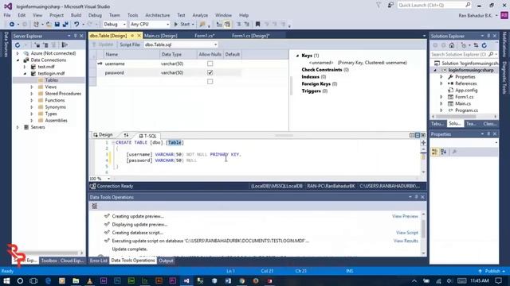
Task: Select testlogin.mdf database connection
Action: (x=51, y=74)
